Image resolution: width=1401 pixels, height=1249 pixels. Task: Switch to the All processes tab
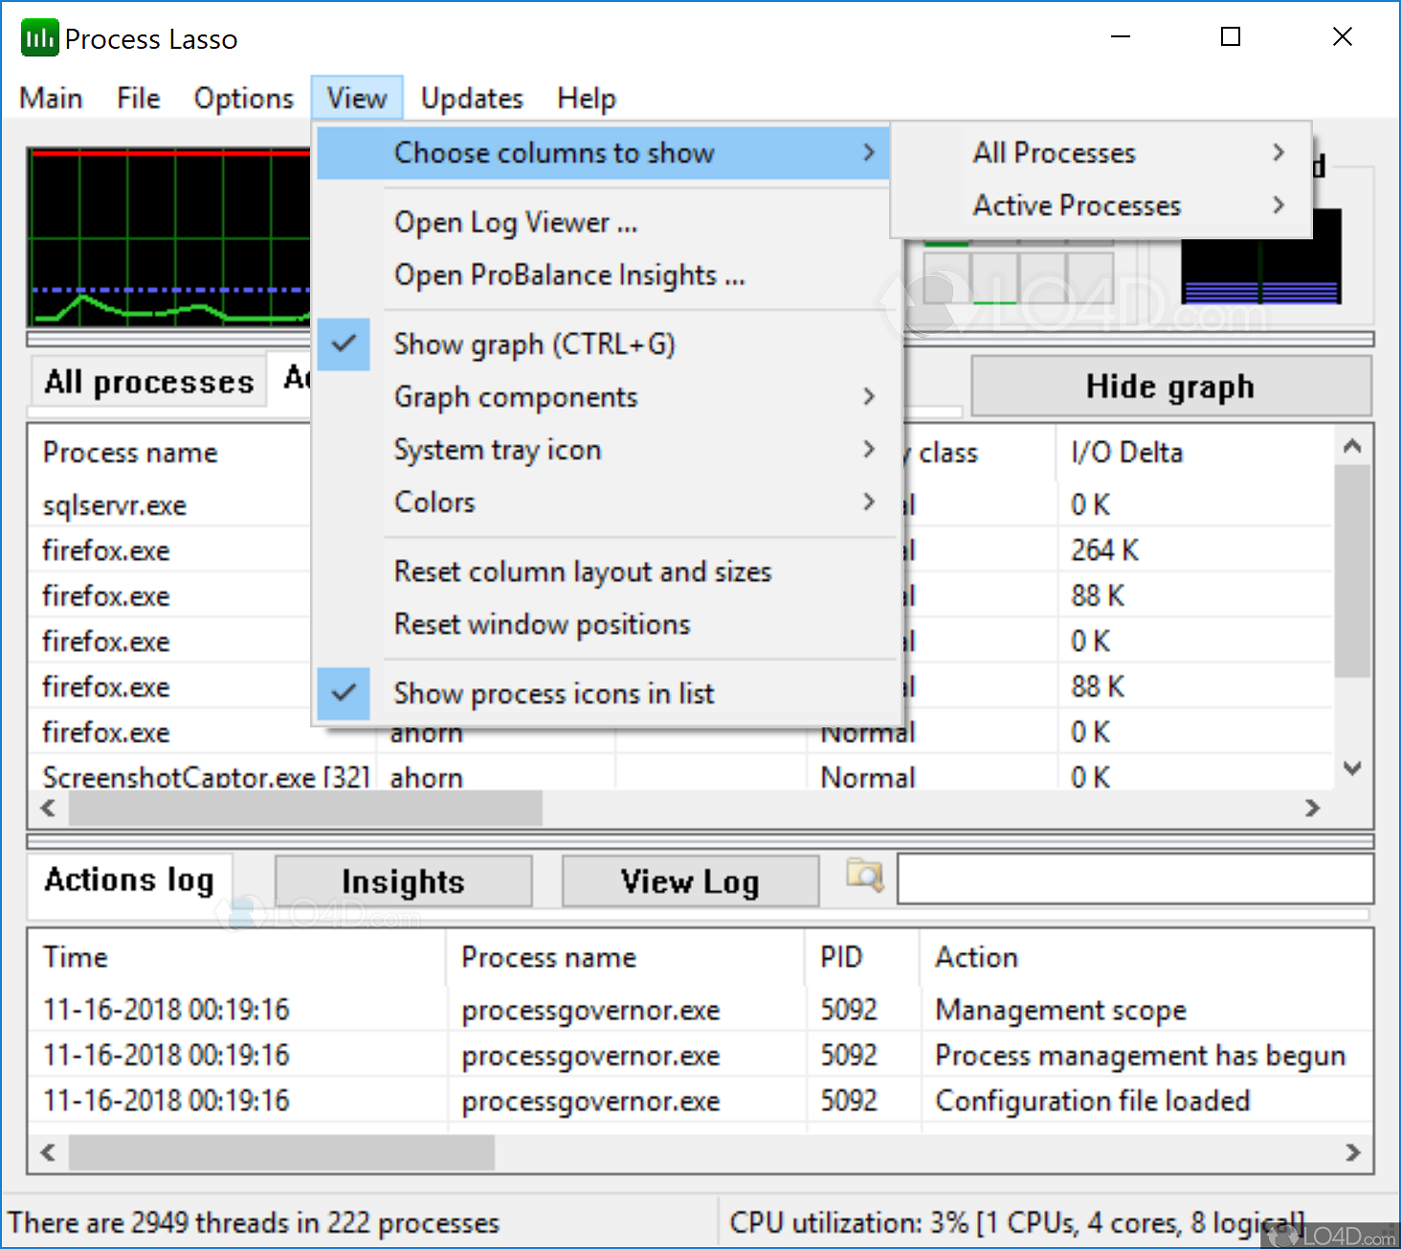tap(147, 381)
